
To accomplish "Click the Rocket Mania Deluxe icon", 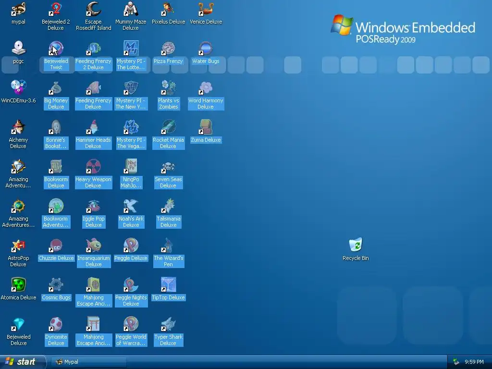I will pos(168,127).
